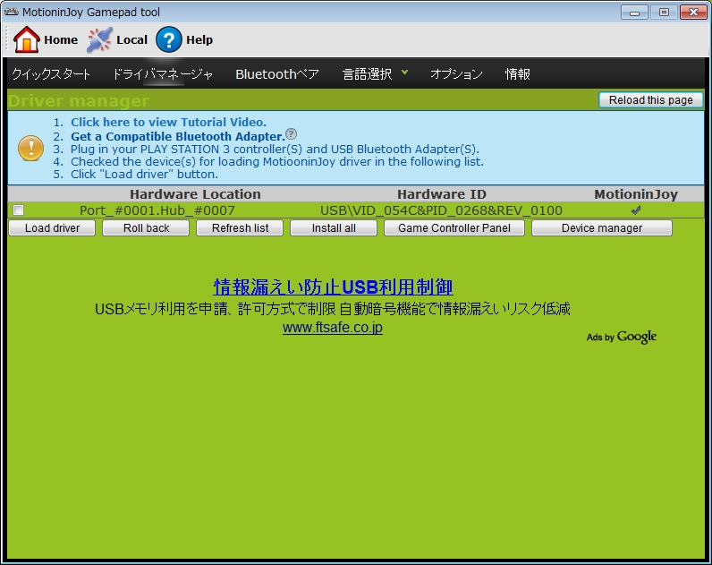This screenshot has height=565, width=712.
Task: Click the small question mark beside Bluetooth Adapter
Action: click(x=292, y=134)
